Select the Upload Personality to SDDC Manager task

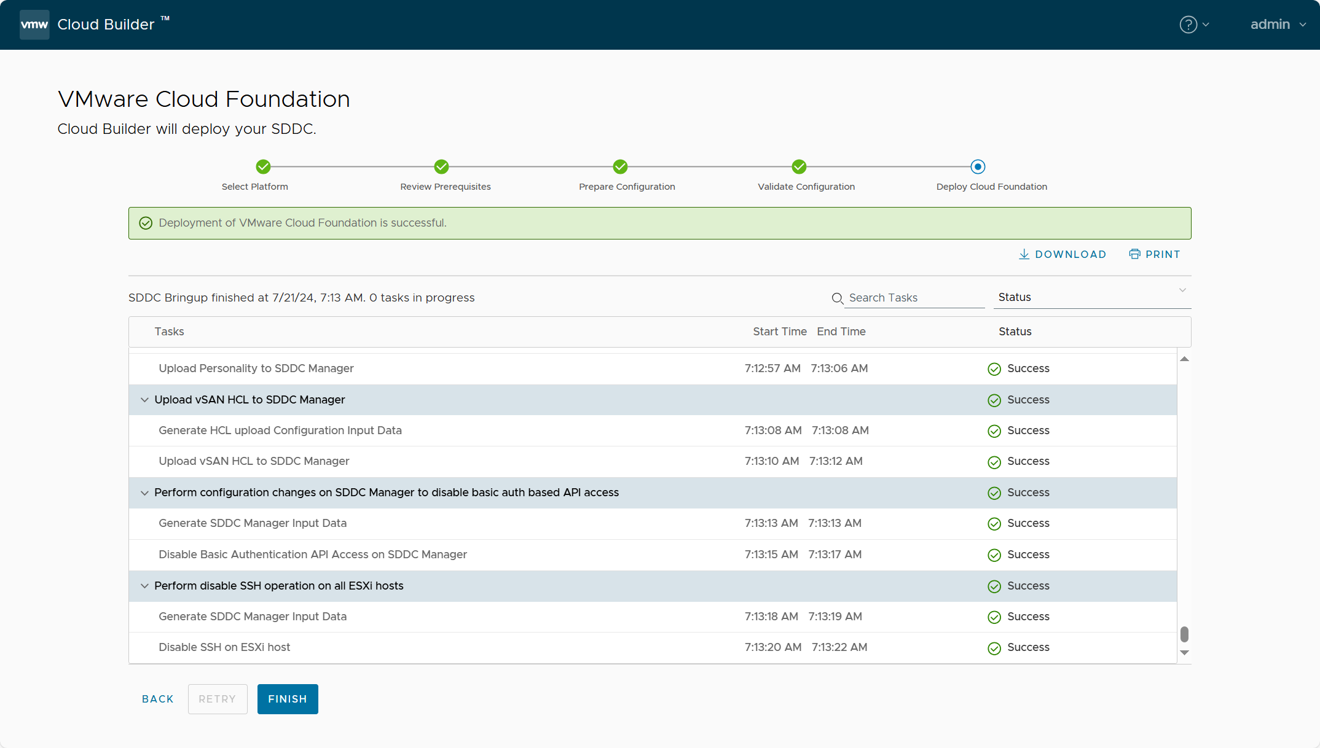pos(256,368)
